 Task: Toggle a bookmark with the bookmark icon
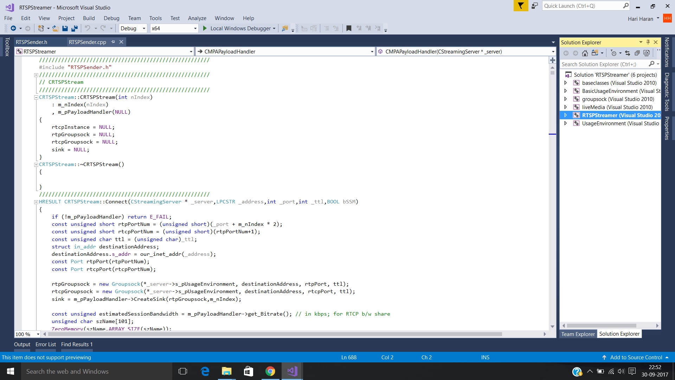click(348, 28)
